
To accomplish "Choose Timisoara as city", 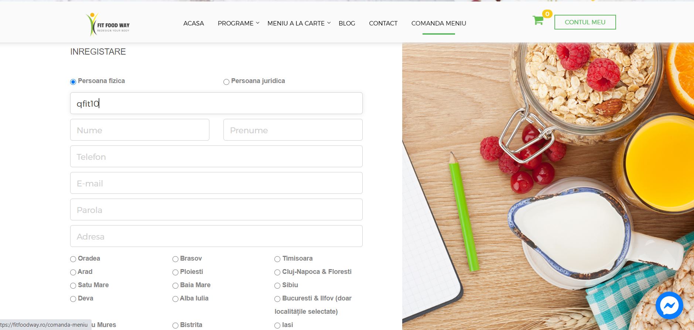I will pyautogui.click(x=277, y=259).
